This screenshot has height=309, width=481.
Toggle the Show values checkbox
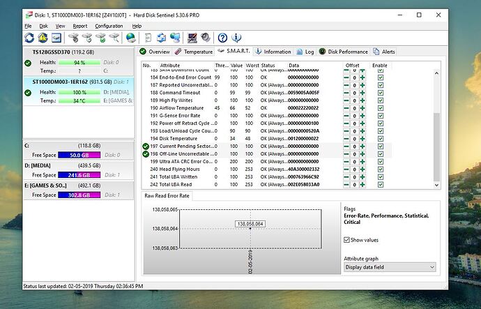click(x=348, y=240)
